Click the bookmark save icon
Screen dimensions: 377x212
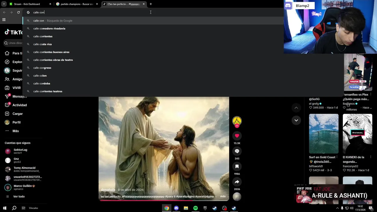pyautogui.click(x=237, y=166)
